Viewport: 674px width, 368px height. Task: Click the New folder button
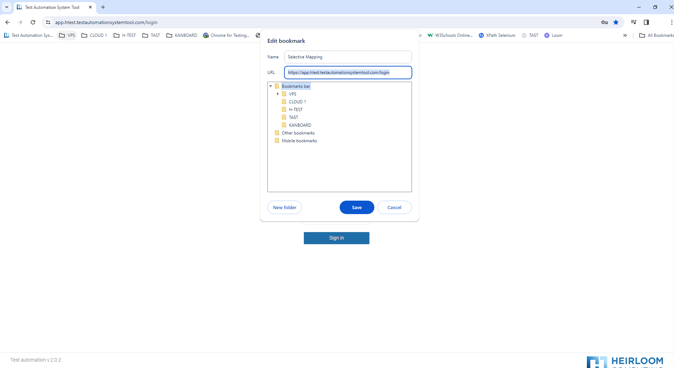[x=284, y=207]
